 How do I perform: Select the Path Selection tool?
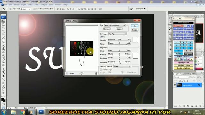click(4, 76)
